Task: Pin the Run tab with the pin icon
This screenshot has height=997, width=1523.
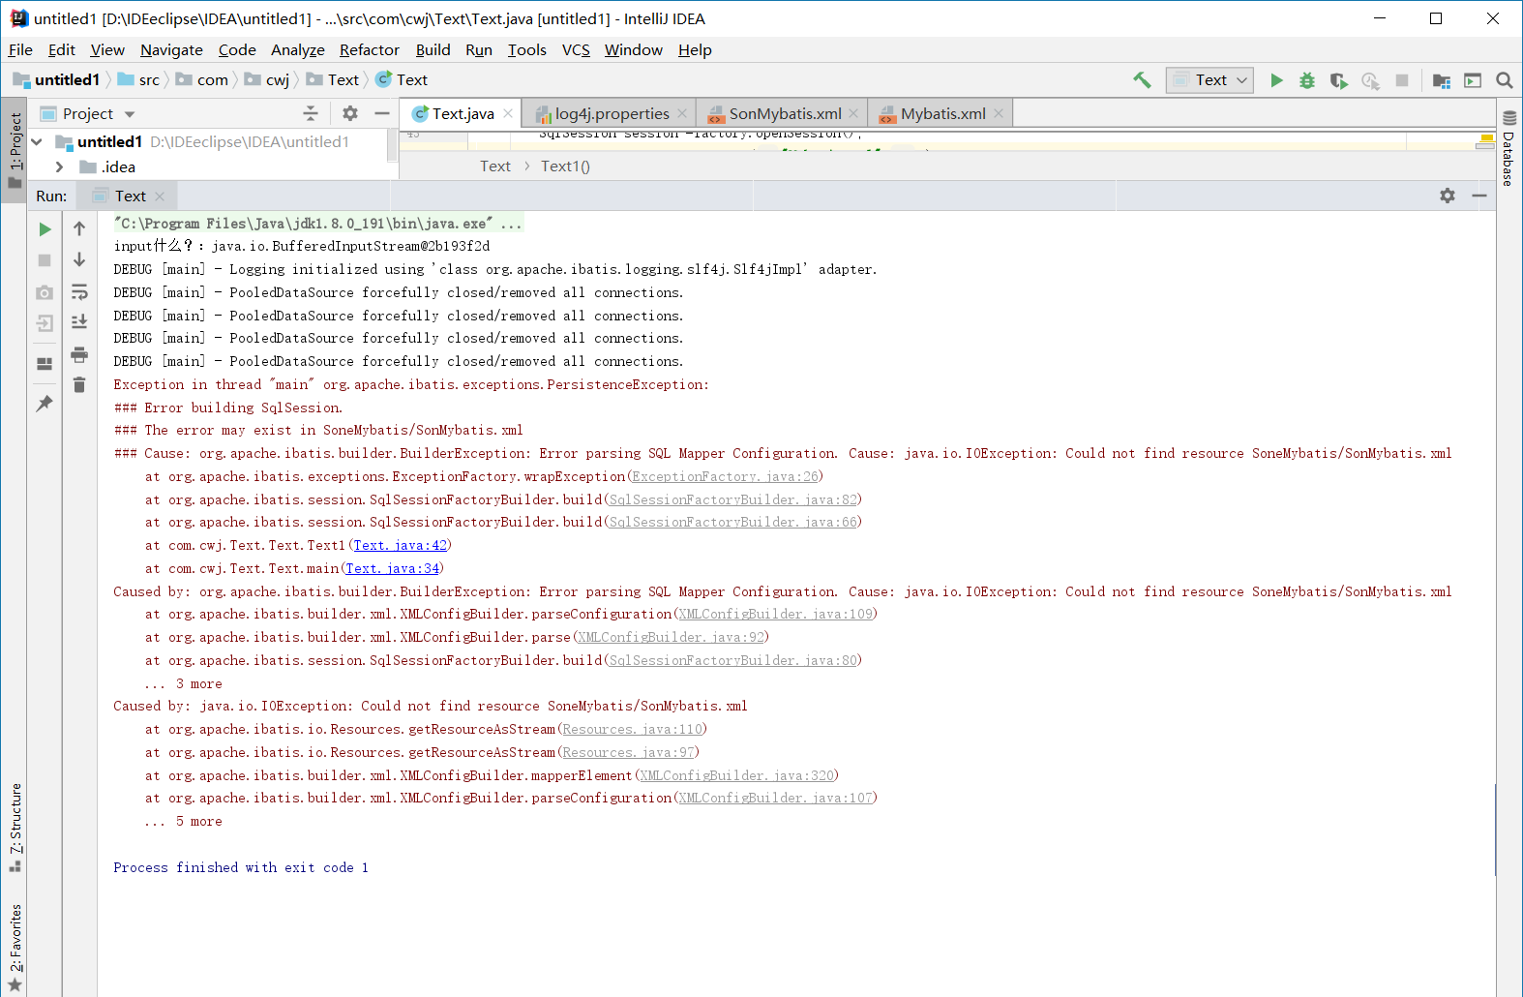Action: (x=45, y=404)
